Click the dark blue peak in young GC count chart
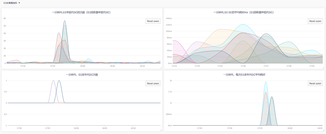 pyautogui.click(x=65, y=21)
